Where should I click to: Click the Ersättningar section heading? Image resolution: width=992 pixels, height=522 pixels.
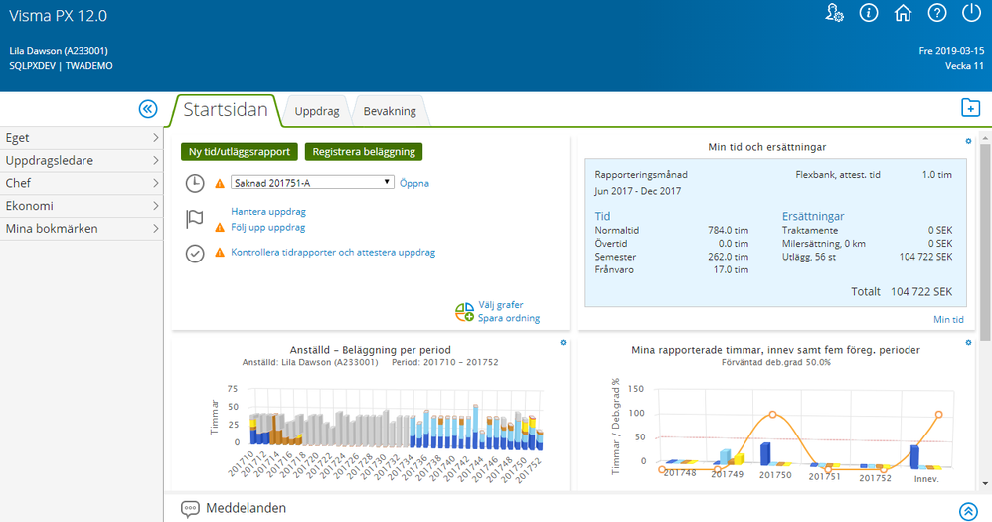coord(813,216)
